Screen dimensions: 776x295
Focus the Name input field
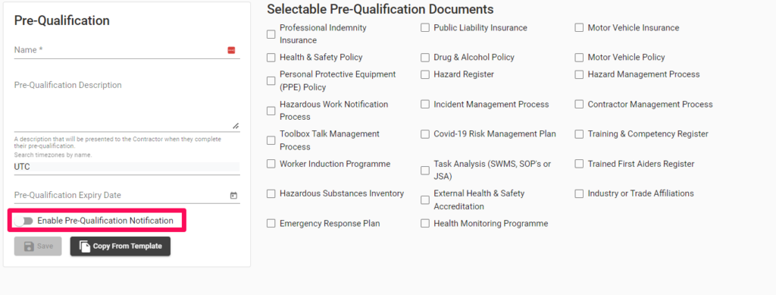[127, 50]
